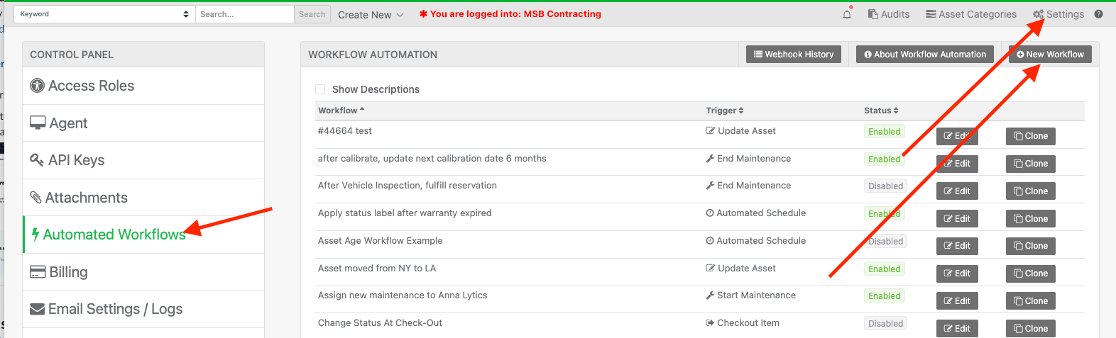Open the Webhook History button
1116x338 pixels.
point(794,55)
